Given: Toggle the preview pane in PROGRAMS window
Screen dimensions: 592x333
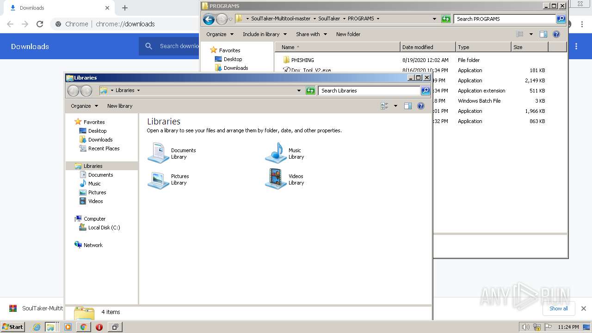Looking at the screenshot, I should tap(543, 34).
